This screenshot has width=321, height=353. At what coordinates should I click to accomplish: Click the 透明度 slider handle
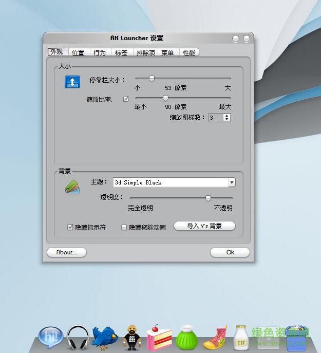(x=208, y=198)
